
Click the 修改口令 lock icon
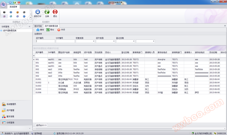click(x=37, y=12)
